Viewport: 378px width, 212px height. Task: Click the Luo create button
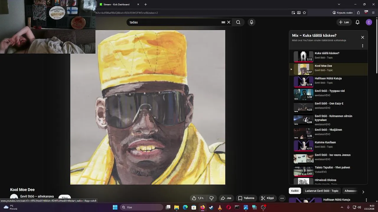[x=344, y=22]
